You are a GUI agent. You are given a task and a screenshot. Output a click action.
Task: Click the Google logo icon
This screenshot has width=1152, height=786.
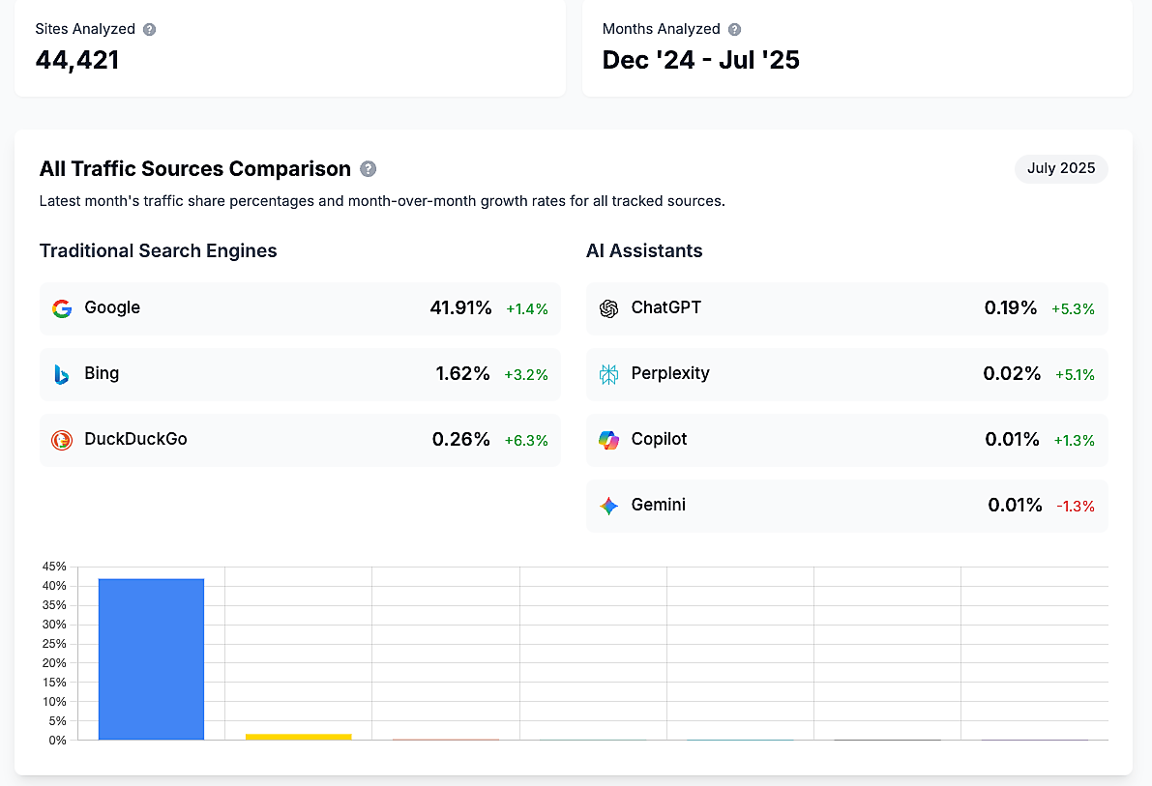click(x=62, y=308)
